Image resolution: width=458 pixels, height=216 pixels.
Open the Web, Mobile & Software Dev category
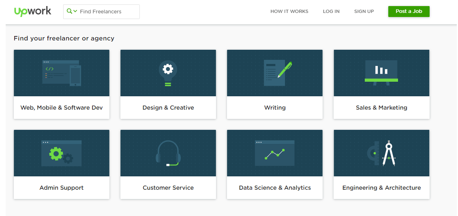click(62, 108)
